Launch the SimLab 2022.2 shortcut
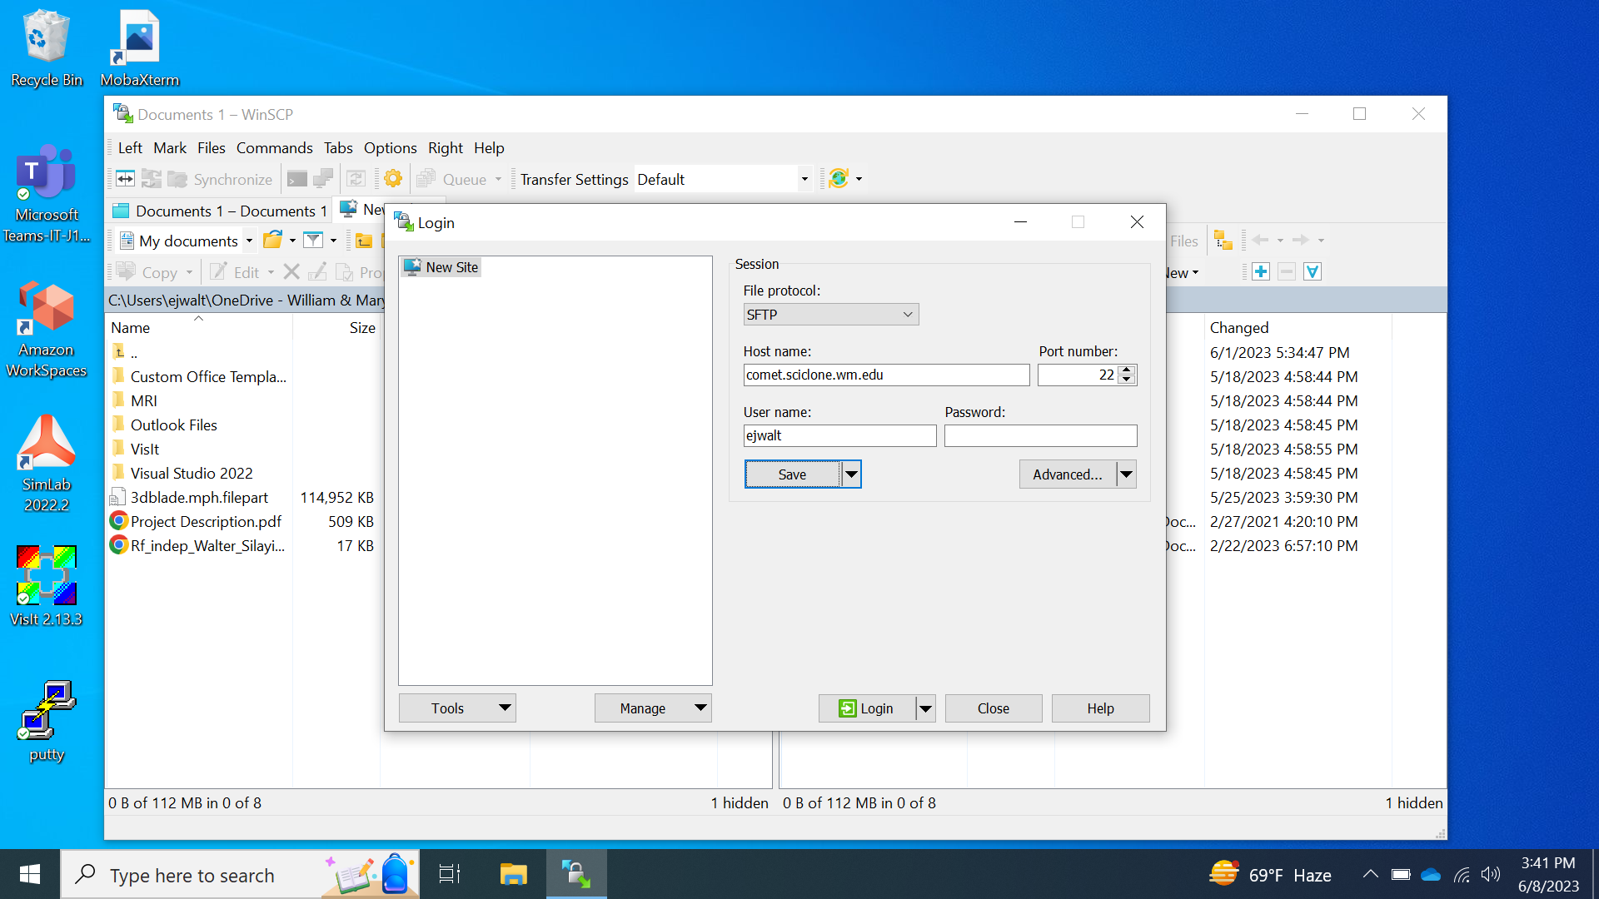Image resolution: width=1599 pixels, height=899 pixels. (x=47, y=464)
